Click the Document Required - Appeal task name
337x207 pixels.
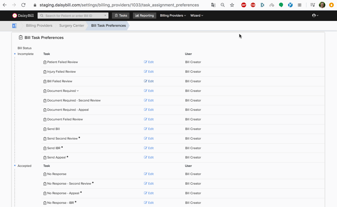pos(68,110)
